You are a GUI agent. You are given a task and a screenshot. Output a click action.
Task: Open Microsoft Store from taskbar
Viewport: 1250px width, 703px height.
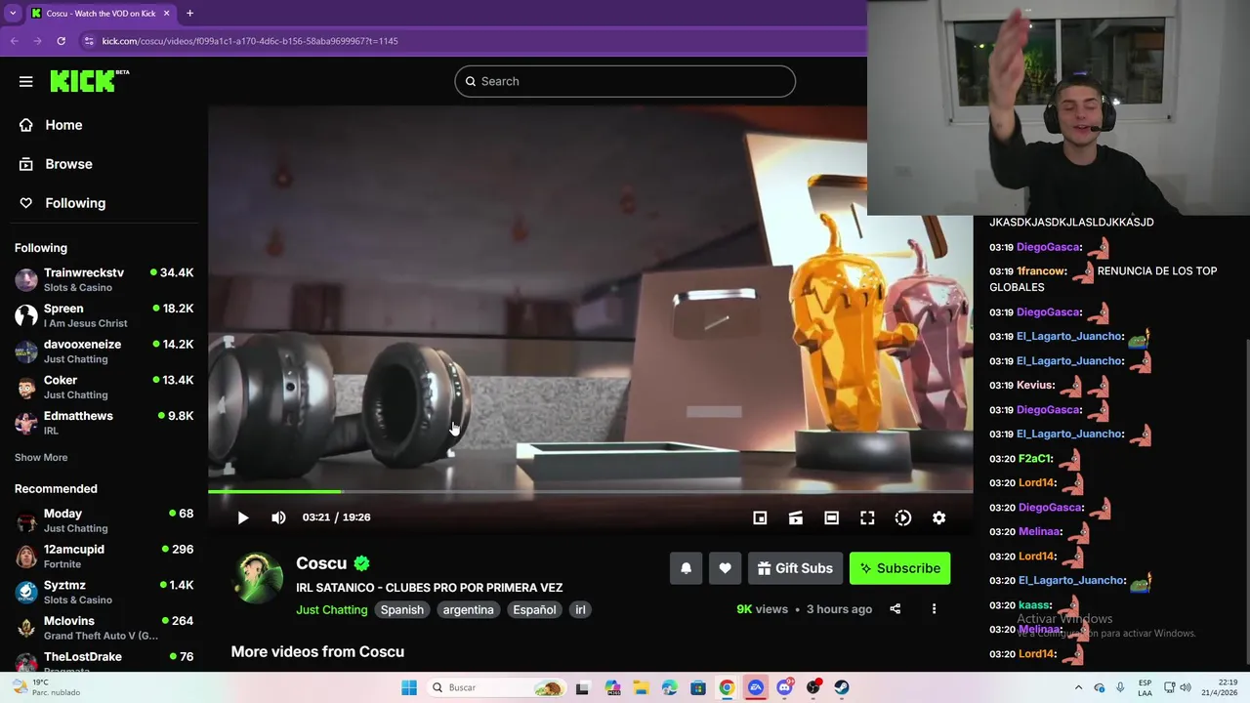point(698,687)
